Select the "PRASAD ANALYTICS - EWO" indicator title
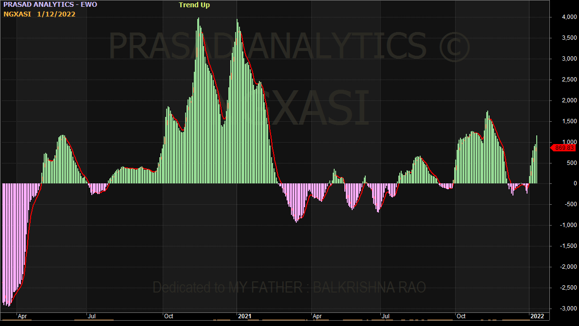The height and width of the screenshot is (326, 579). click(x=50, y=5)
